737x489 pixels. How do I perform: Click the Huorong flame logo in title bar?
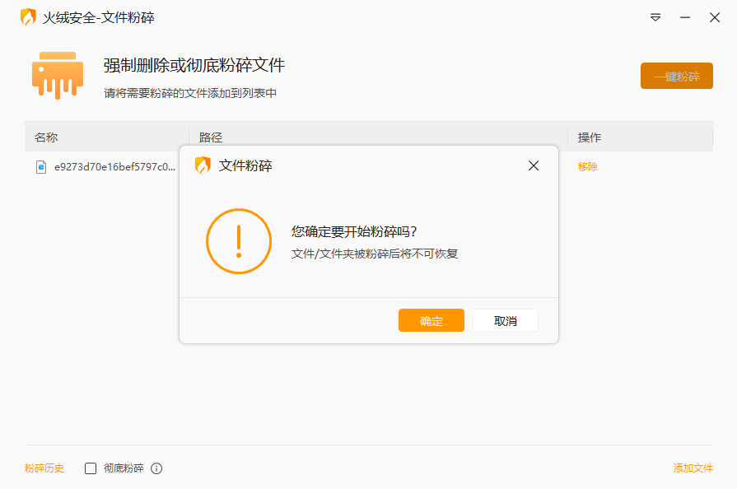(28, 17)
